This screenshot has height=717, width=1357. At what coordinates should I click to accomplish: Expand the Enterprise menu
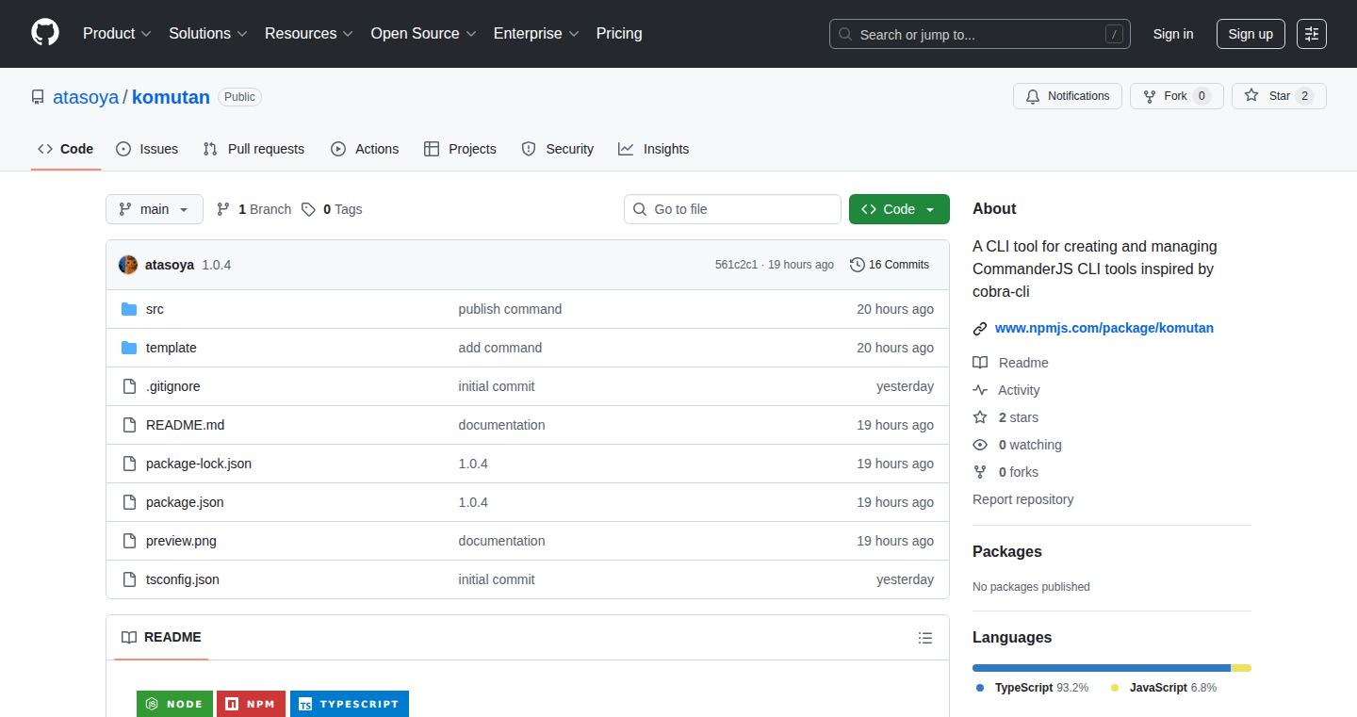[x=536, y=34]
